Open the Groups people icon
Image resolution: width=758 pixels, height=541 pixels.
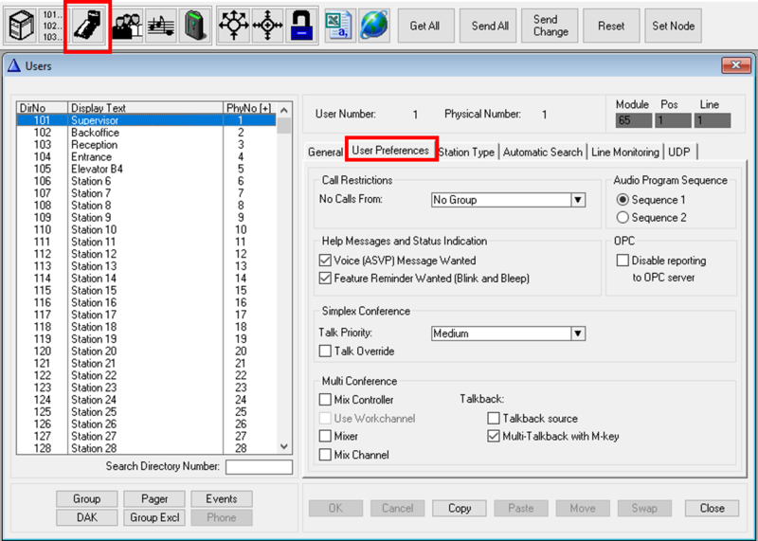click(x=127, y=26)
